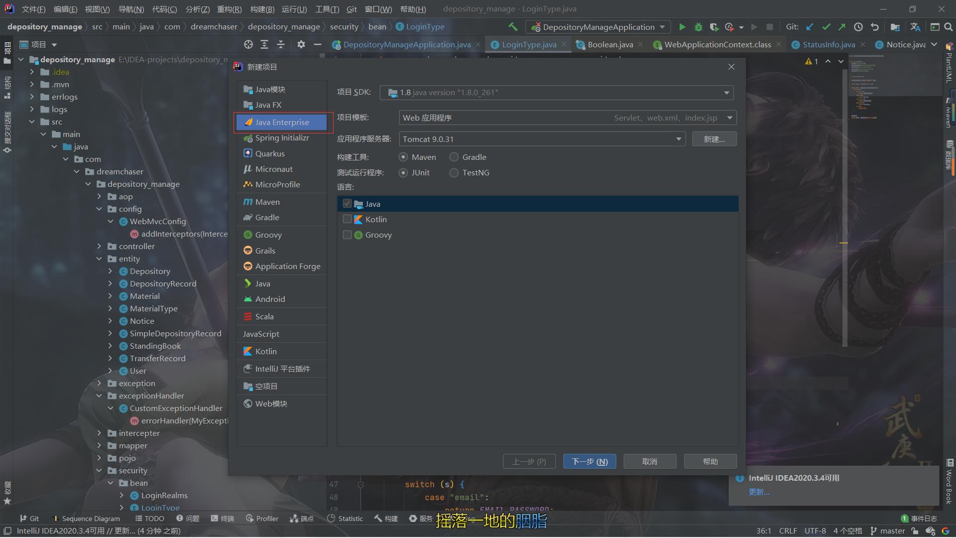Open the 项目模板 Web应用程序 dropdown
The width and height of the screenshot is (956, 538).
729,117
